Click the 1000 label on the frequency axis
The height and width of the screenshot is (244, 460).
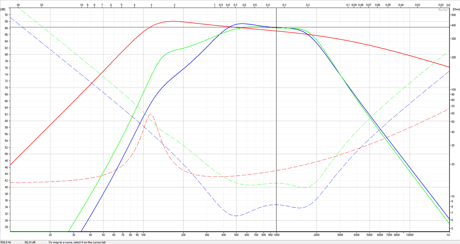277,235
